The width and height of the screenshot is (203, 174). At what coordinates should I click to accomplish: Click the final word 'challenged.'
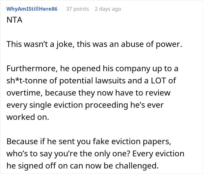click(x=137, y=166)
